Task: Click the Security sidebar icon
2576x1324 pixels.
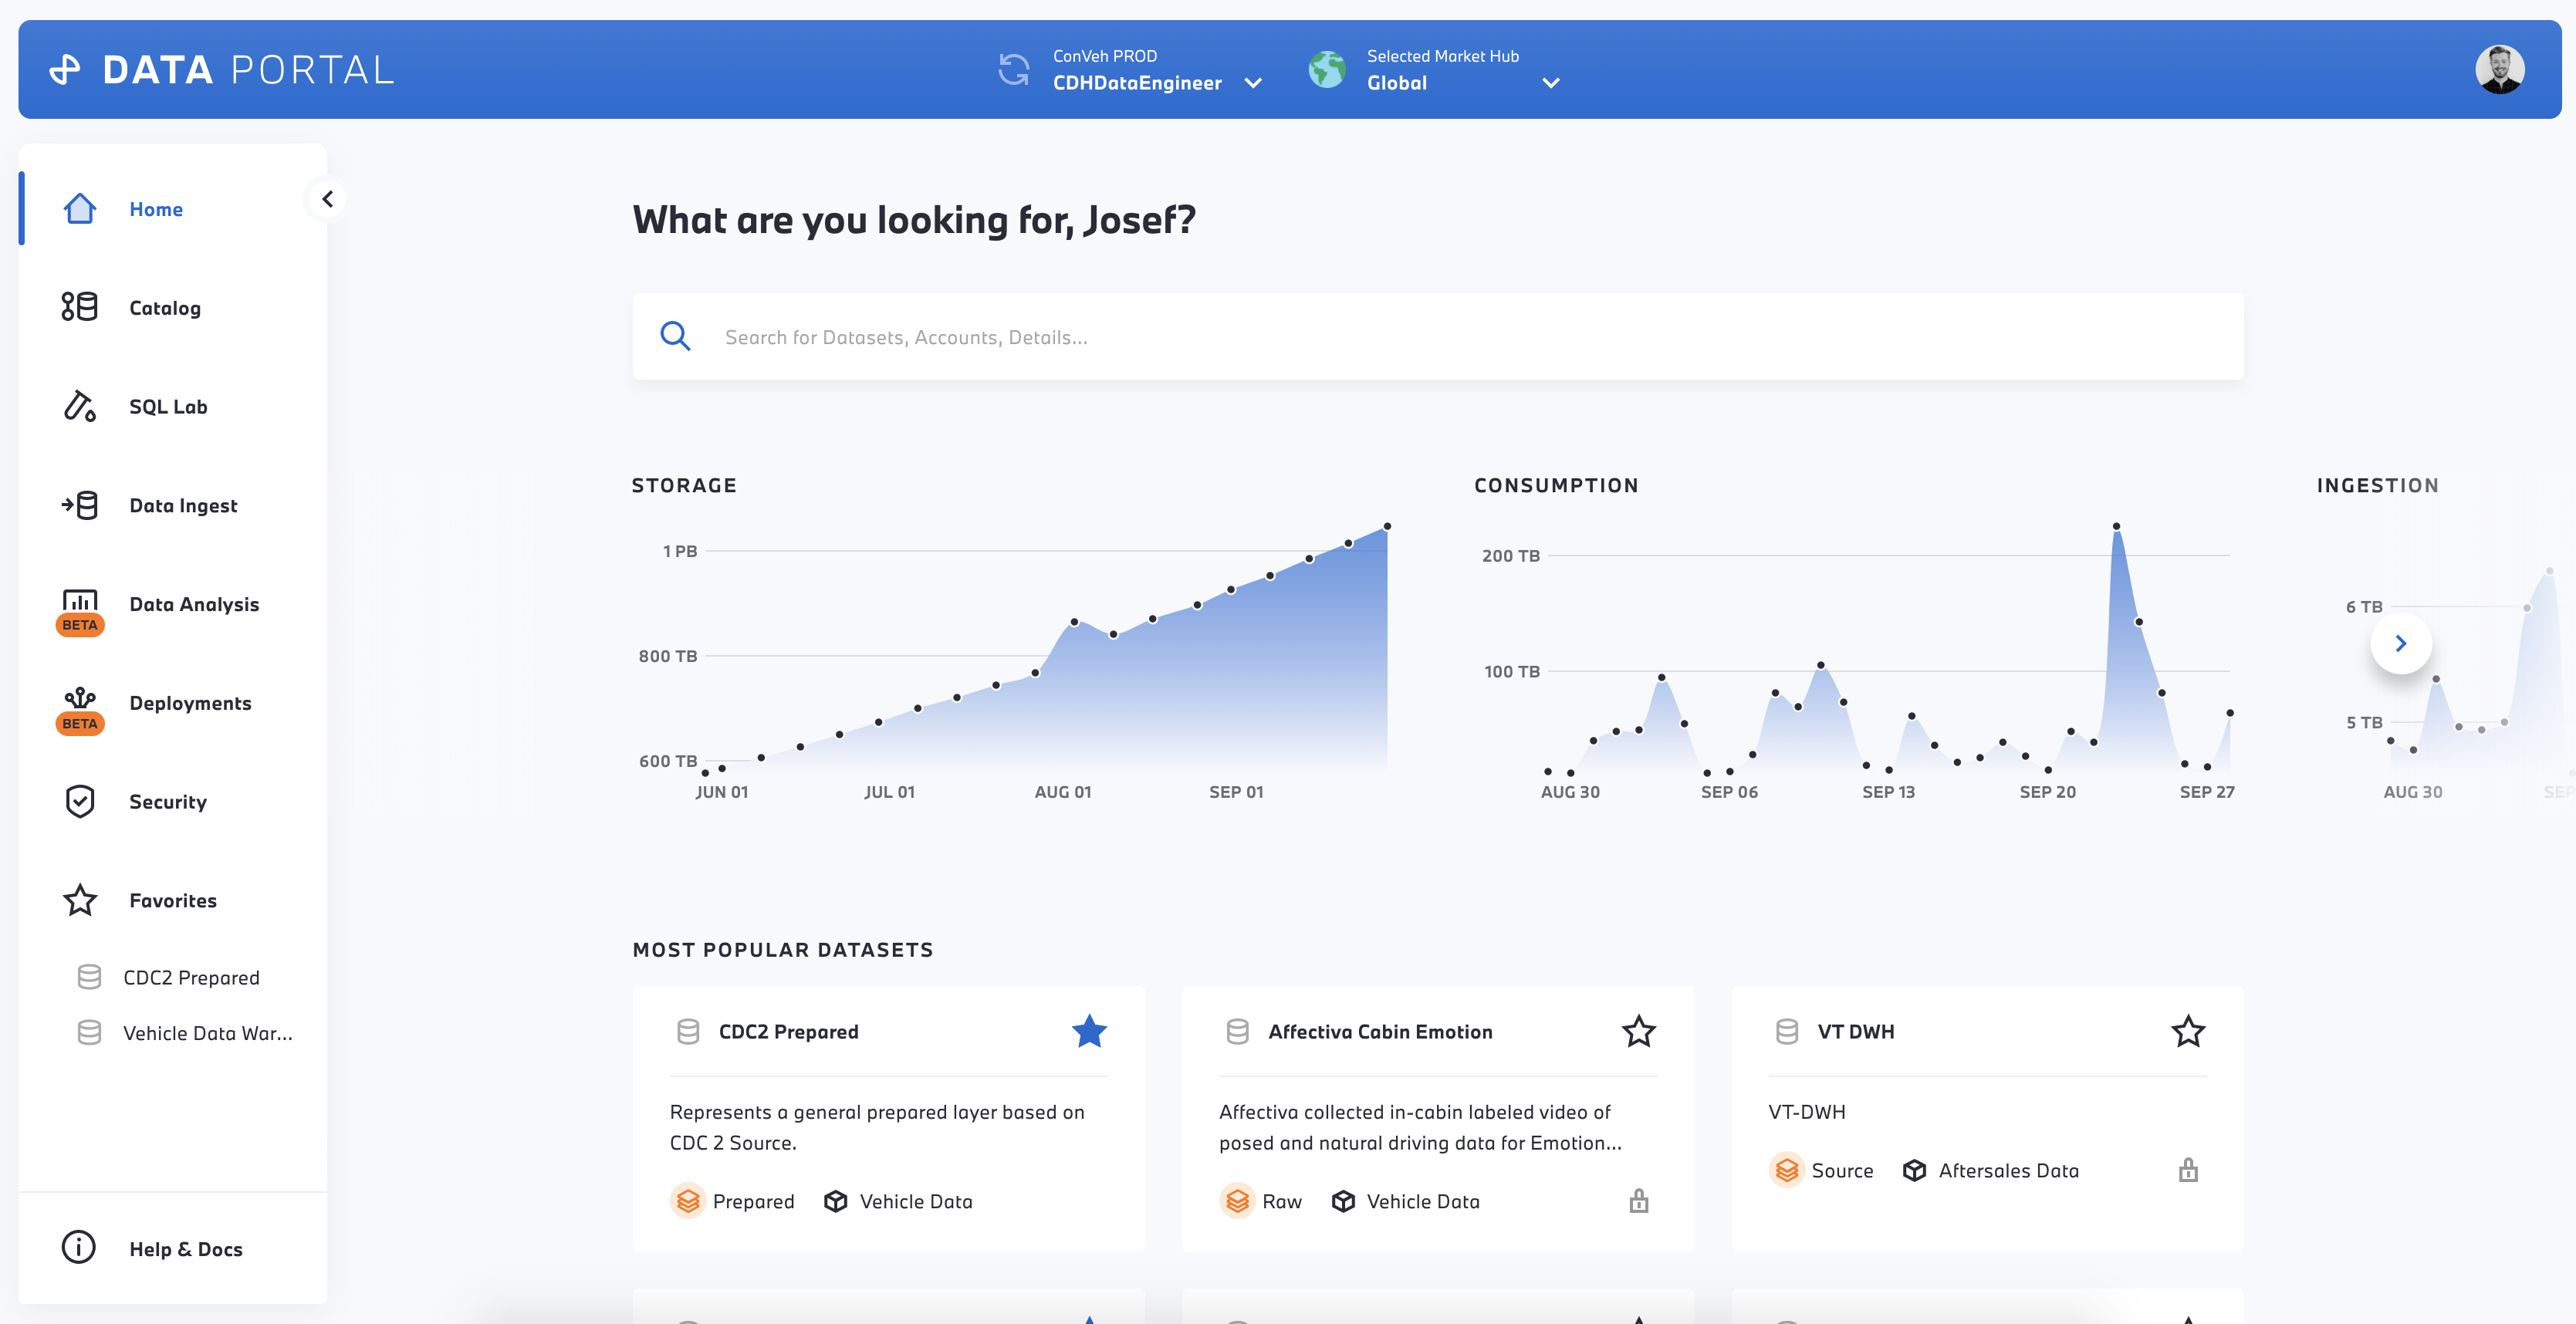Action: click(79, 799)
